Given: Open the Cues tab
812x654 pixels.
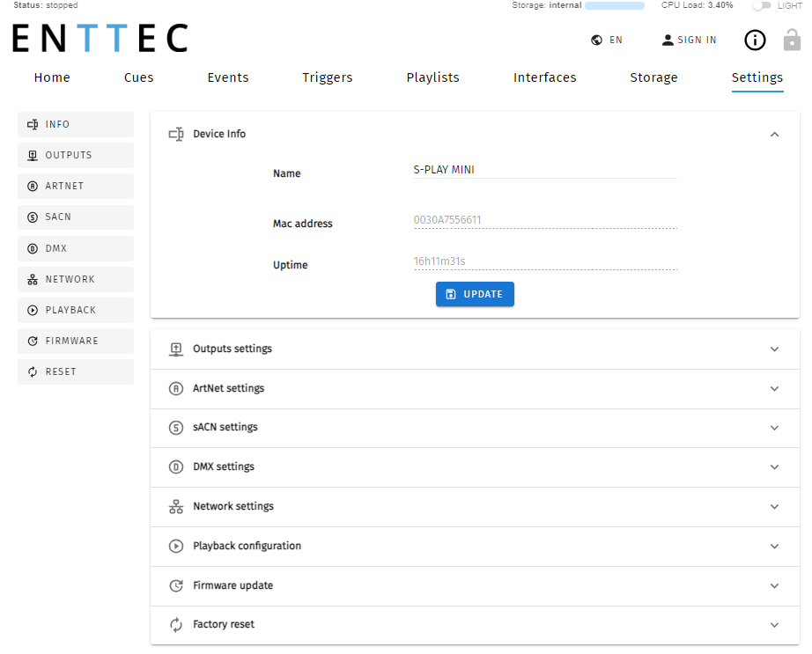Looking at the screenshot, I should click(x=139, y=77).
